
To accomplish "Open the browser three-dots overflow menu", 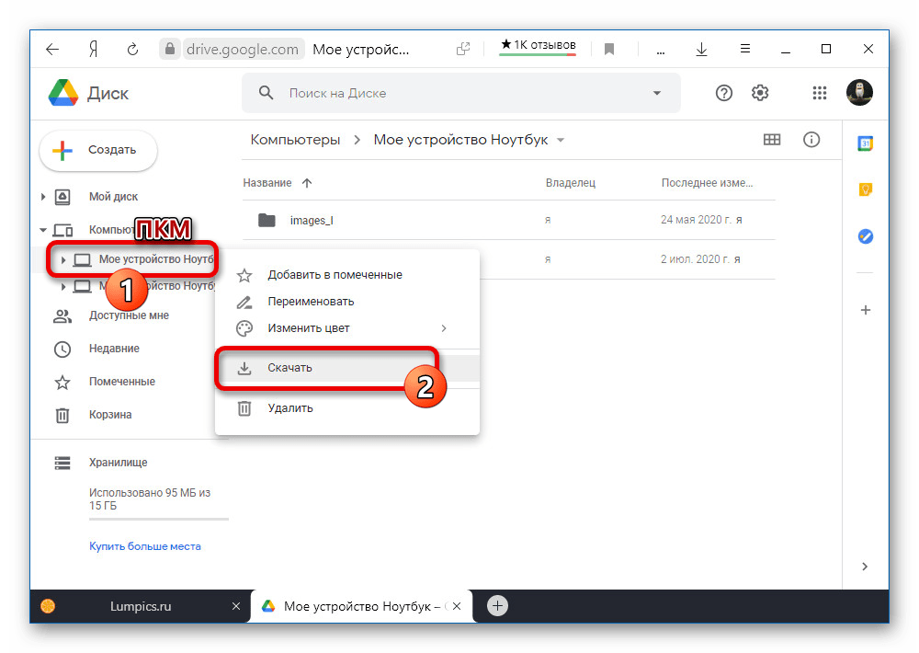I will point(661,52).
